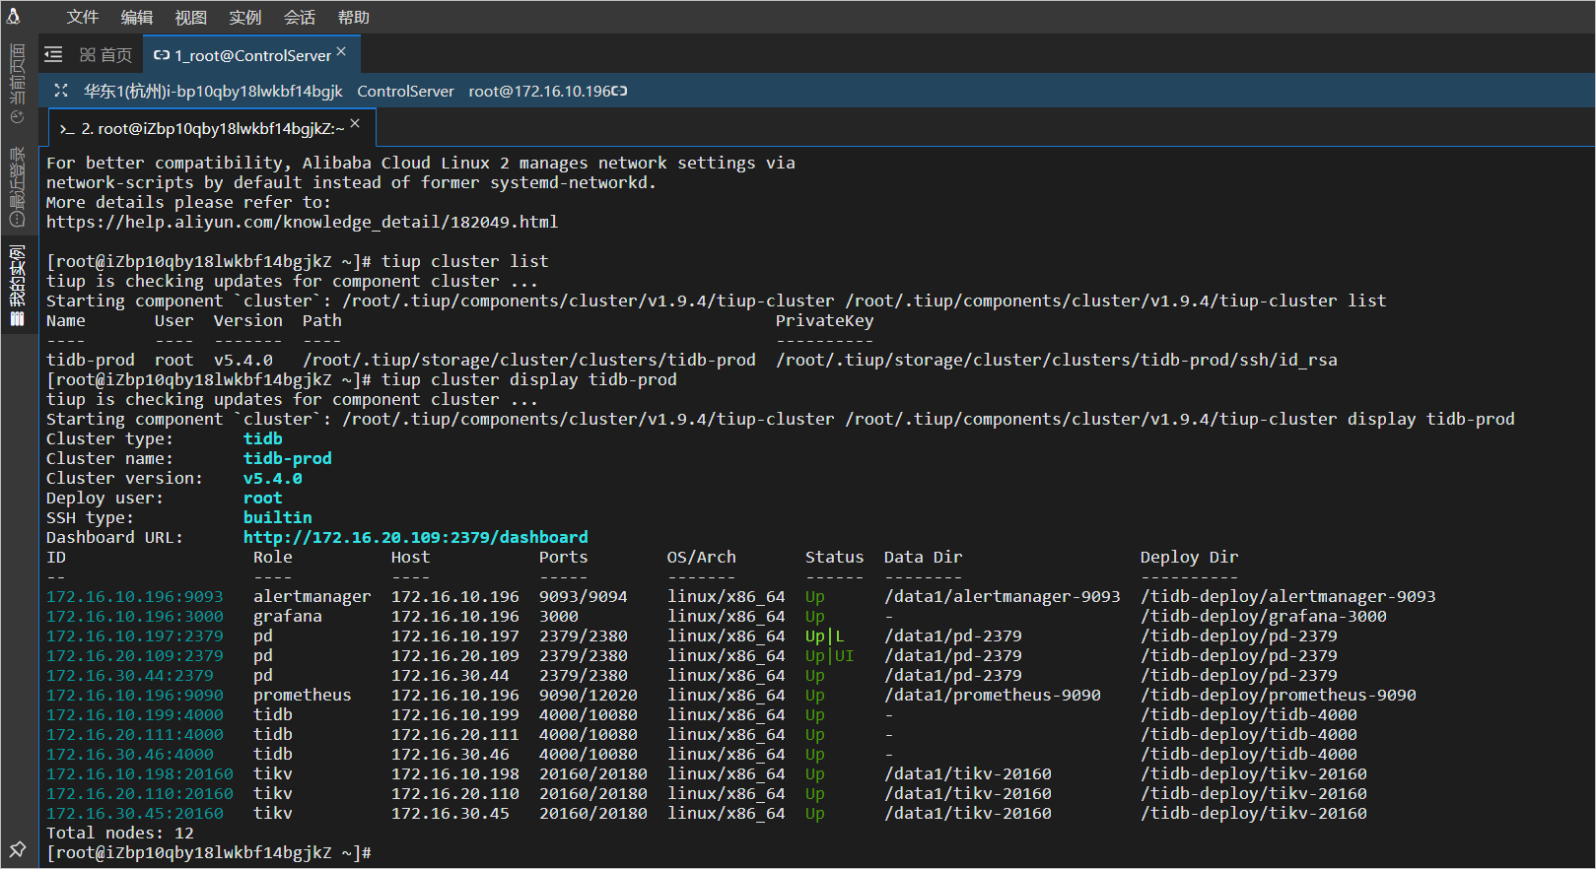Click node ID 172.16.10.199:4000
This screenshot has height=869, width=1596.
[x=134, y=714]
